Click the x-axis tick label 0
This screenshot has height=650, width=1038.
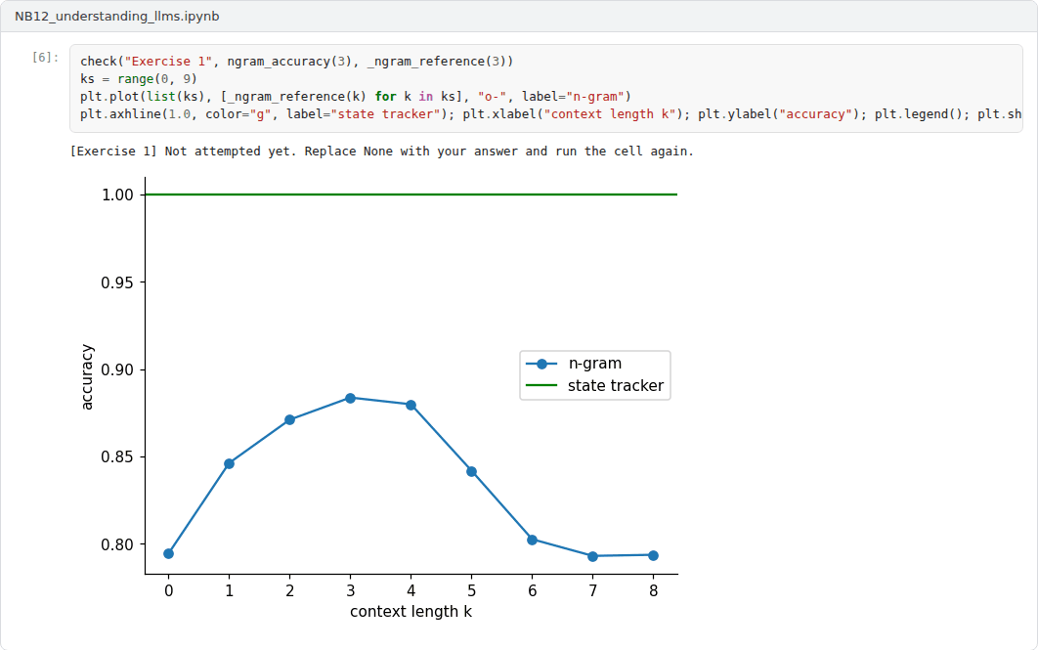[169, 591]
